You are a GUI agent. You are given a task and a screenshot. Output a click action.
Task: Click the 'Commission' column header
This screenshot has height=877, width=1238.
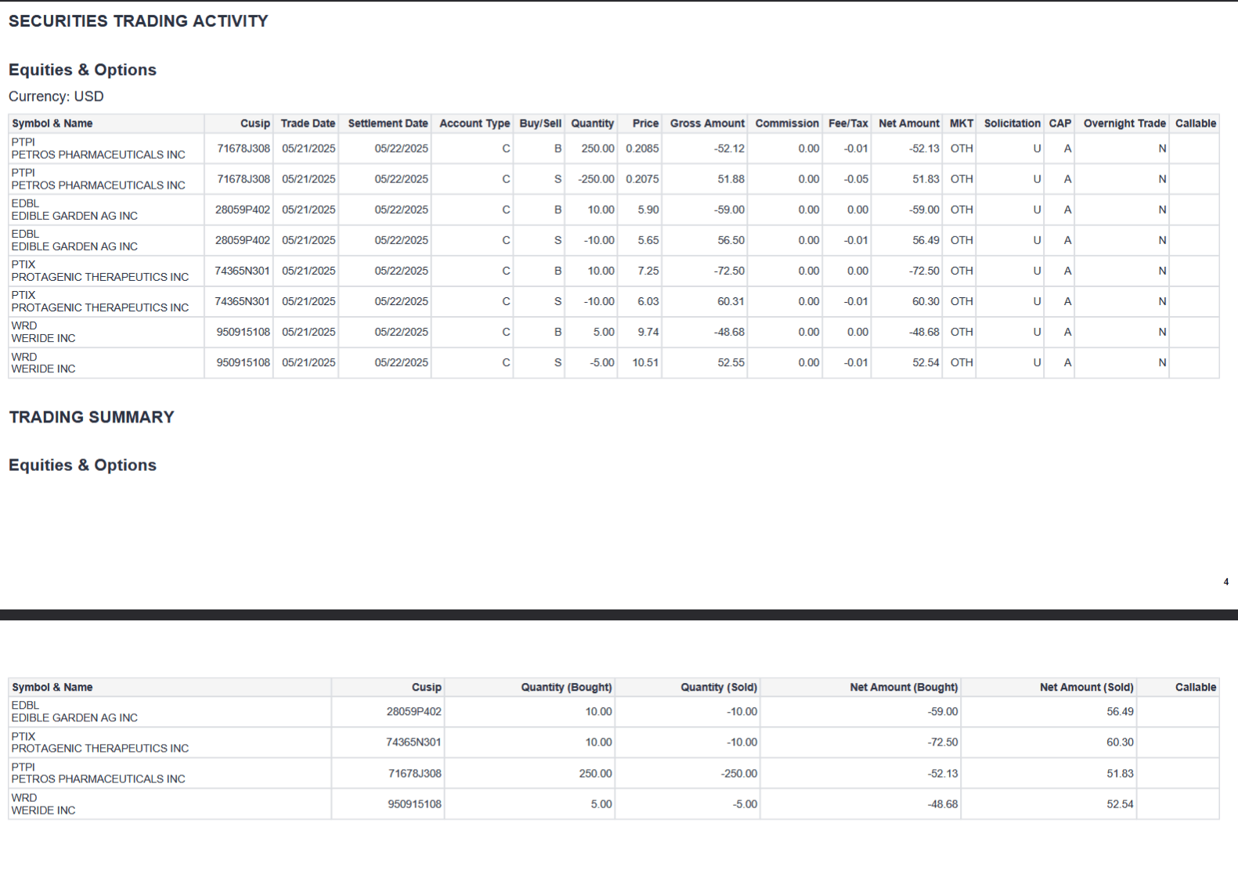pyautogui.click(x=787, y=124)
